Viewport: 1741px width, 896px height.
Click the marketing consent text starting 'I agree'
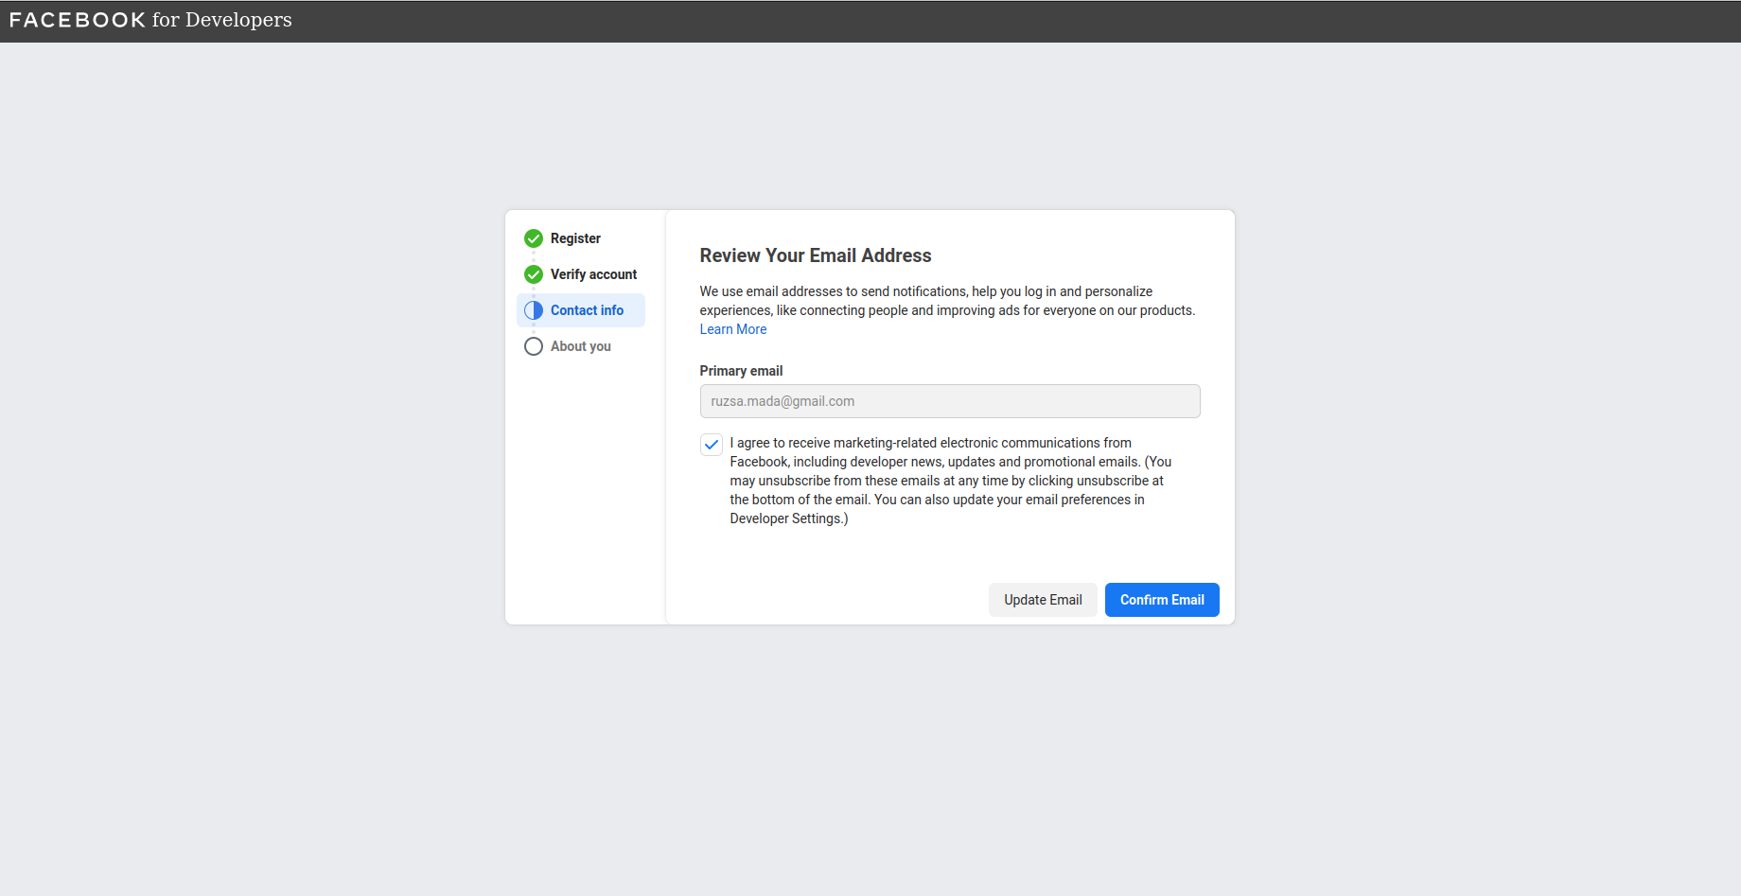951,481
